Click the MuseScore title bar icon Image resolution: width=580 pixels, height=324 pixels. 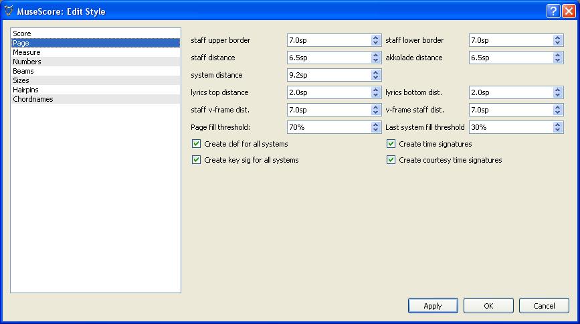click(9, 11)
